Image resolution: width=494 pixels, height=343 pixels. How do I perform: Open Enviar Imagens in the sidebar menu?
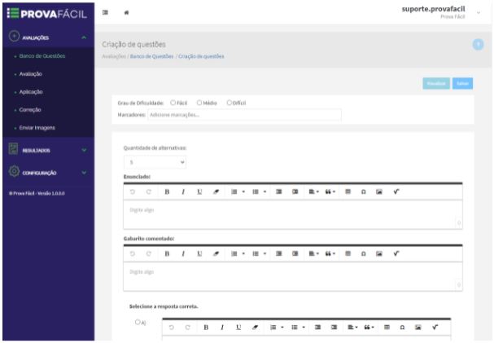37,128
